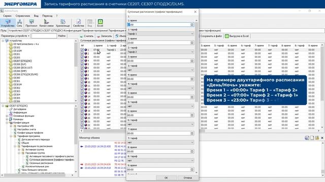This screenshot has height=182, width=325.
Task: Toggle checkbox of schedule row 5
Action: click(x=82, y=64)
